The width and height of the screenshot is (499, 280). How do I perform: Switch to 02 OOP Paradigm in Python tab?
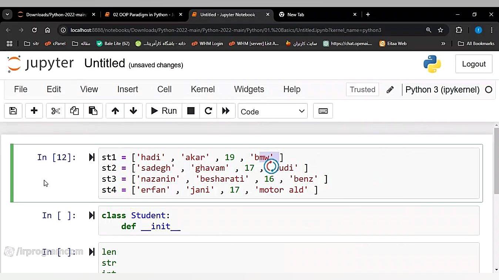pyautogui.click(x=144, y=14)
